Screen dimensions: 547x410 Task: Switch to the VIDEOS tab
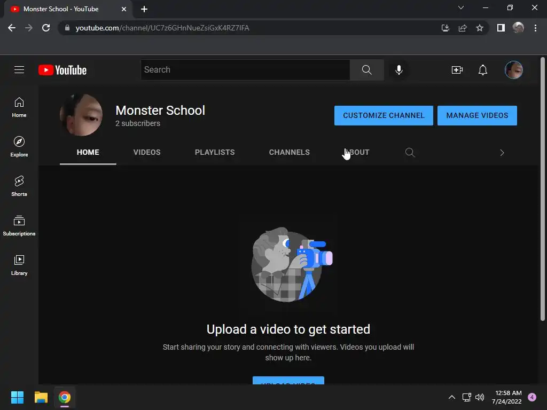click(x=147, y=152)
